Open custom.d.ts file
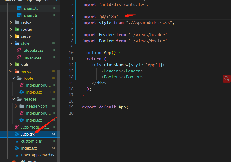Viewport: 231px width, 162px height. tap(31, 141)
